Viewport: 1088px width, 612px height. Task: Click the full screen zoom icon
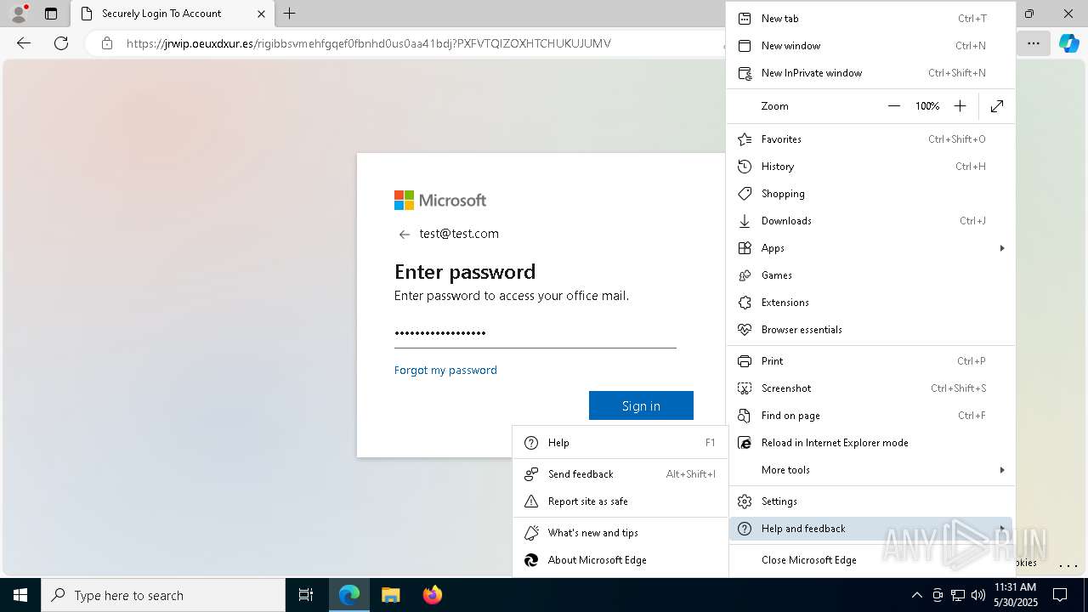pos(997,106)
